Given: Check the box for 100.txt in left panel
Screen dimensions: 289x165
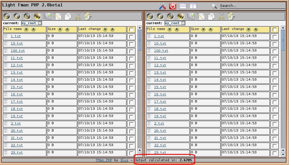Looking at the screenshot, I should (x=131, y=52).
